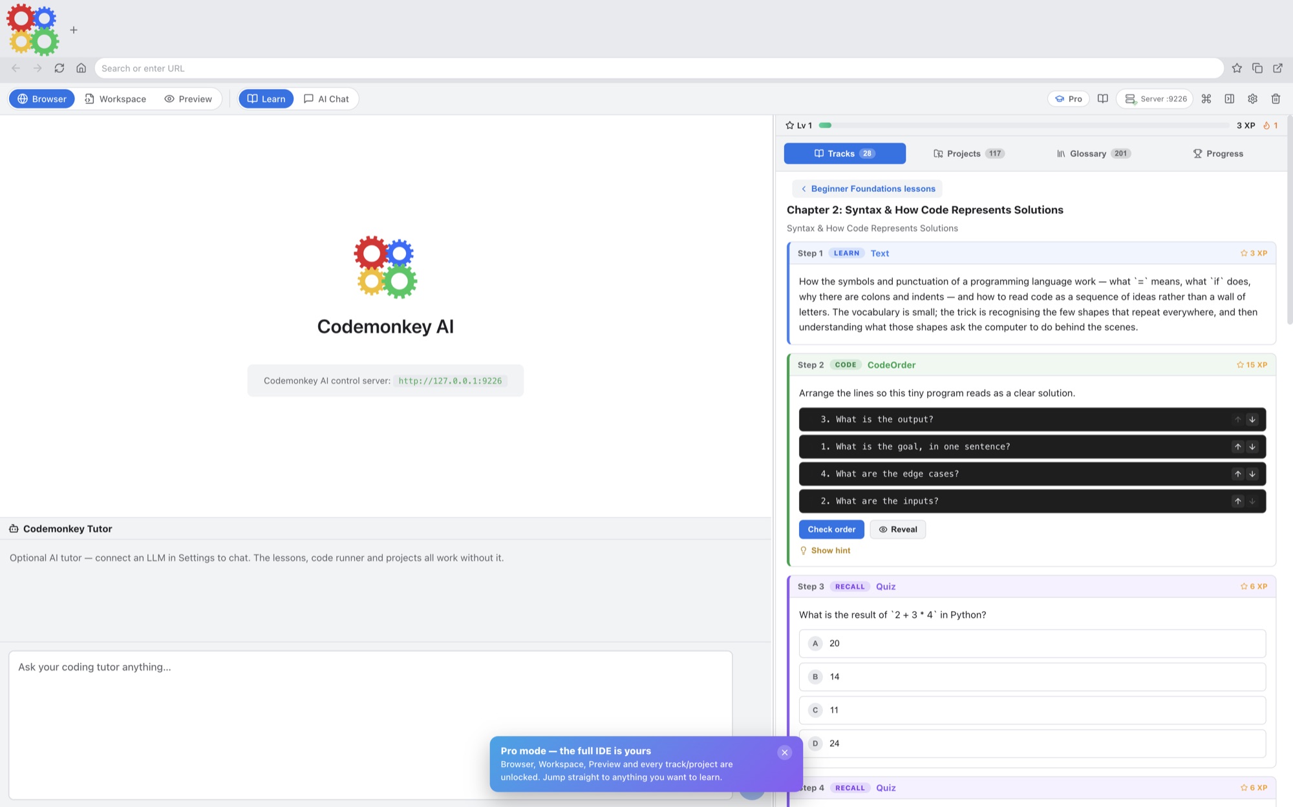Image resolution: width=1293 pixels, height=807 pixels.
Task: Move 'What is the goal' line down
Action: (x=1252, y=446)
